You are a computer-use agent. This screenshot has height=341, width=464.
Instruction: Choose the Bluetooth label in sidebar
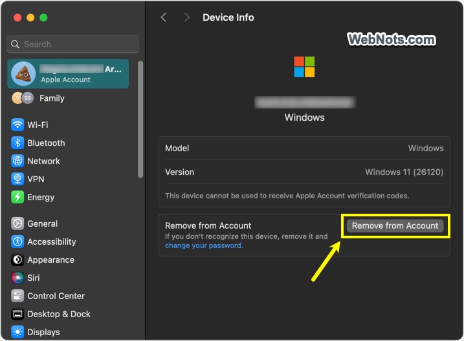pos(46,143)
